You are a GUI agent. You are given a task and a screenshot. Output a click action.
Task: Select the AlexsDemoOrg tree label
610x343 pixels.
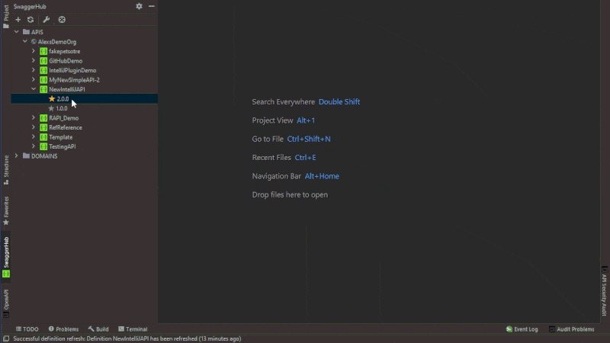(56, 42)
